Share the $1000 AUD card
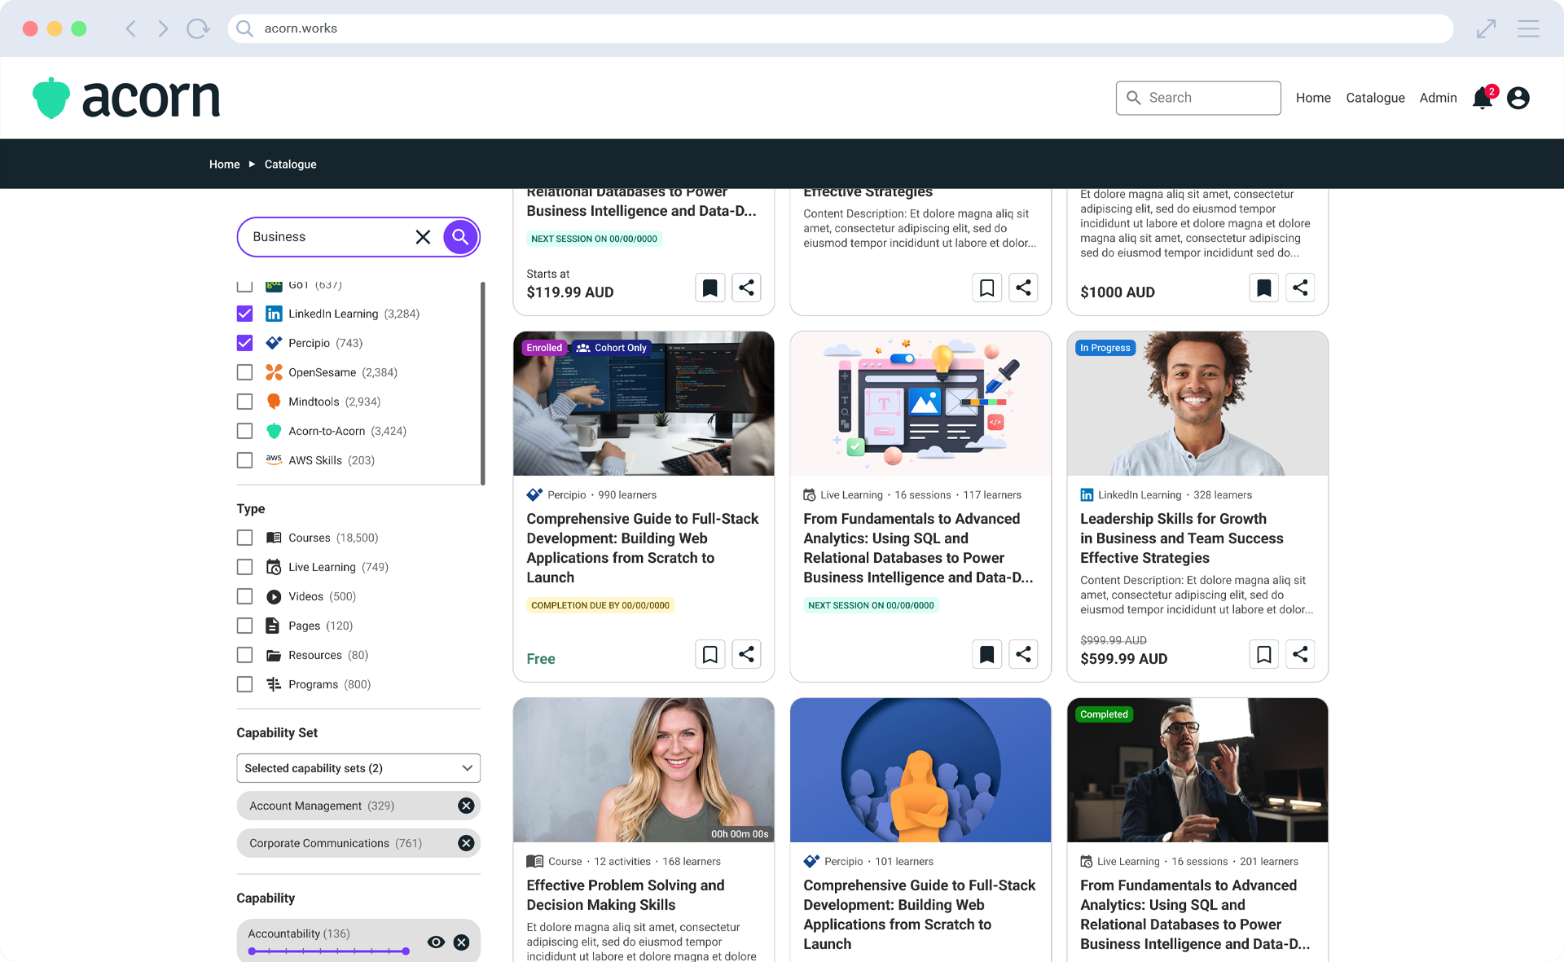1564x962 pixels. (x=1300, y=288)
